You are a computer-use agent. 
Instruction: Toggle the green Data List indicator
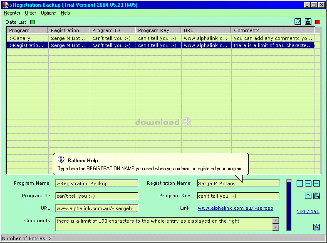click(32, 22)
